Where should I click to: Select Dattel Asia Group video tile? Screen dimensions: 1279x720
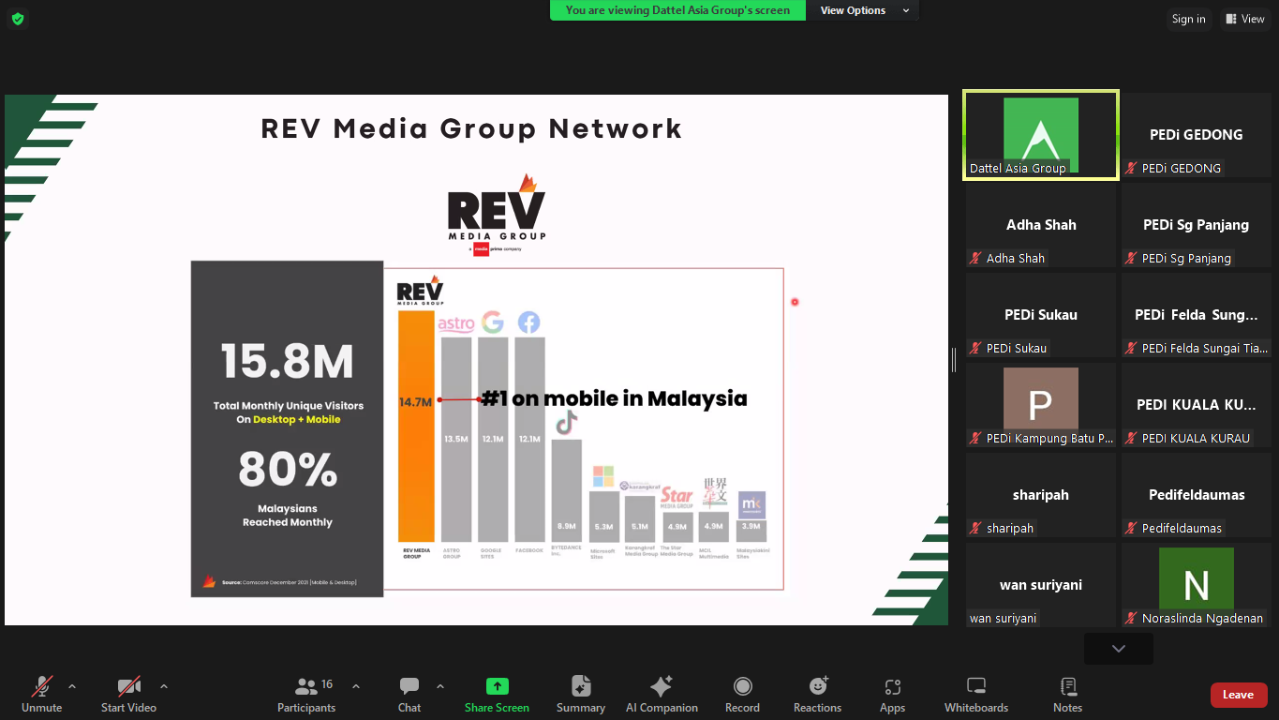tap(1041, 135)
